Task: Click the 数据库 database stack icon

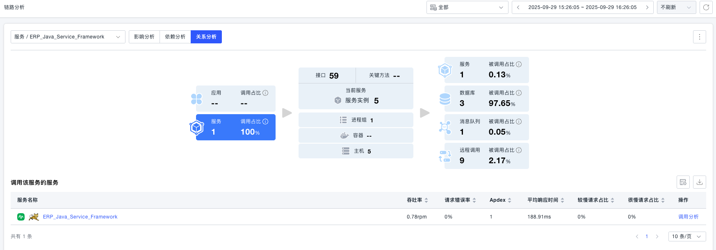Action: [x=445, y=99]
